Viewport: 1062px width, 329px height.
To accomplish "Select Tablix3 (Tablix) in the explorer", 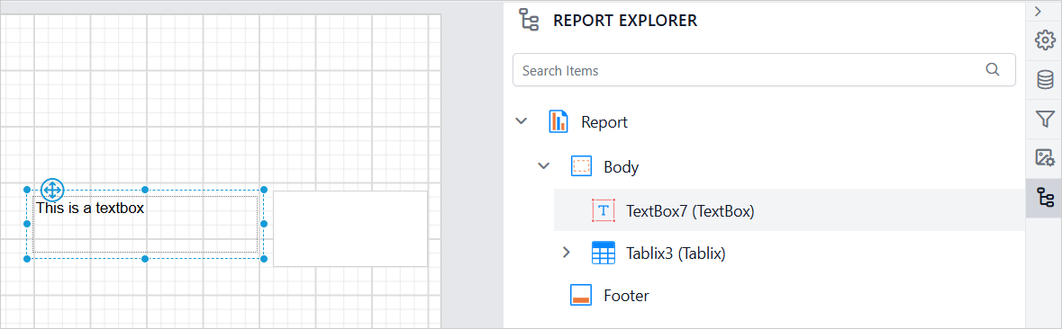I will click(x=676, y=254).
